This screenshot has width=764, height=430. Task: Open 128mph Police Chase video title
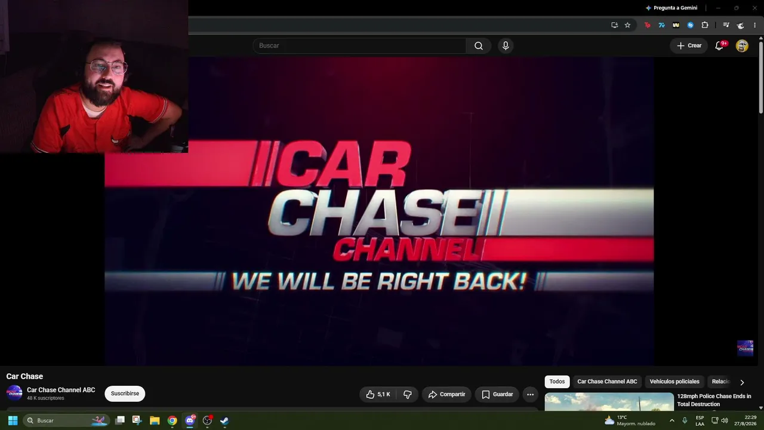pyautogui.click(x=714, y=400)
